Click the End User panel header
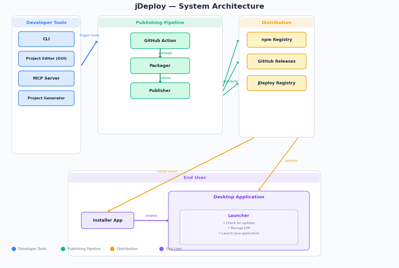The image size is (399, 268). [x=195, y=178]
